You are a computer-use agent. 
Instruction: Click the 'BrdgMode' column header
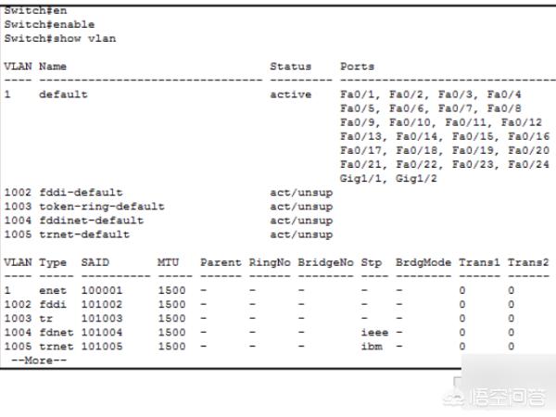[423, 262]
